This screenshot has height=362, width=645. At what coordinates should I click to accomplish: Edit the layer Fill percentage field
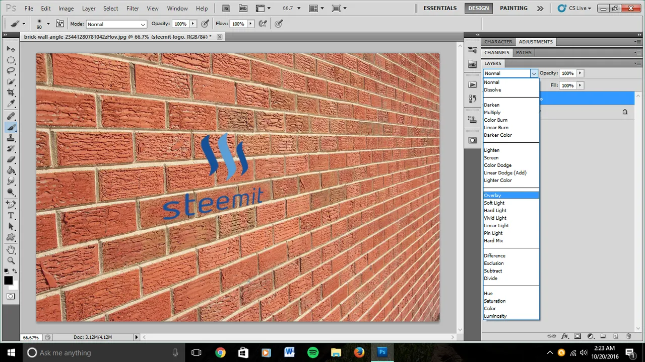tap(568, 85)
